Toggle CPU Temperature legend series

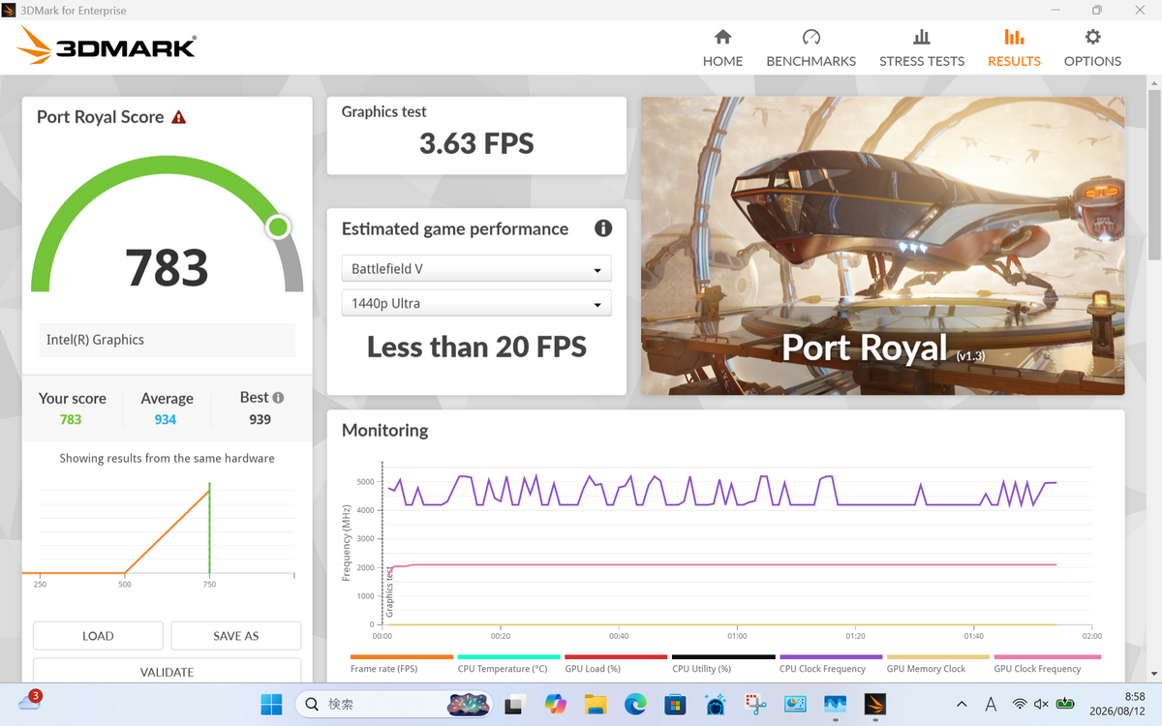coord(508,664)
